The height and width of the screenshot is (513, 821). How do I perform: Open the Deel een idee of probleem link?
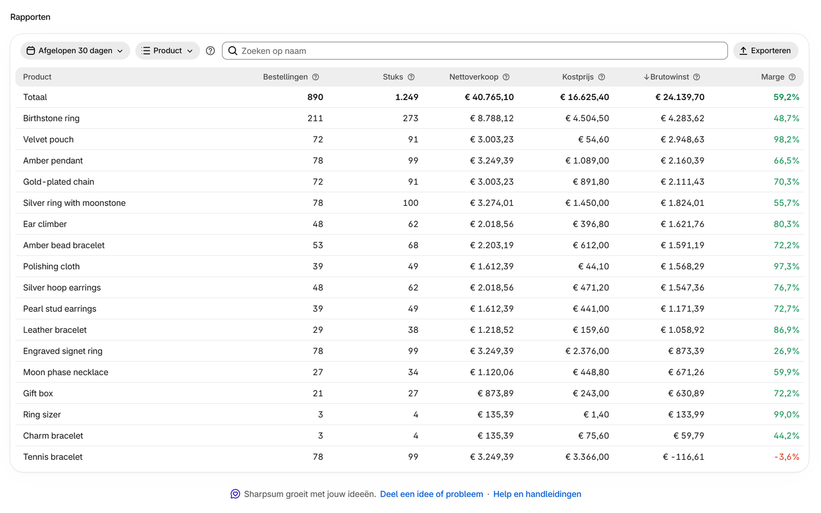click(x=432, y=494)
